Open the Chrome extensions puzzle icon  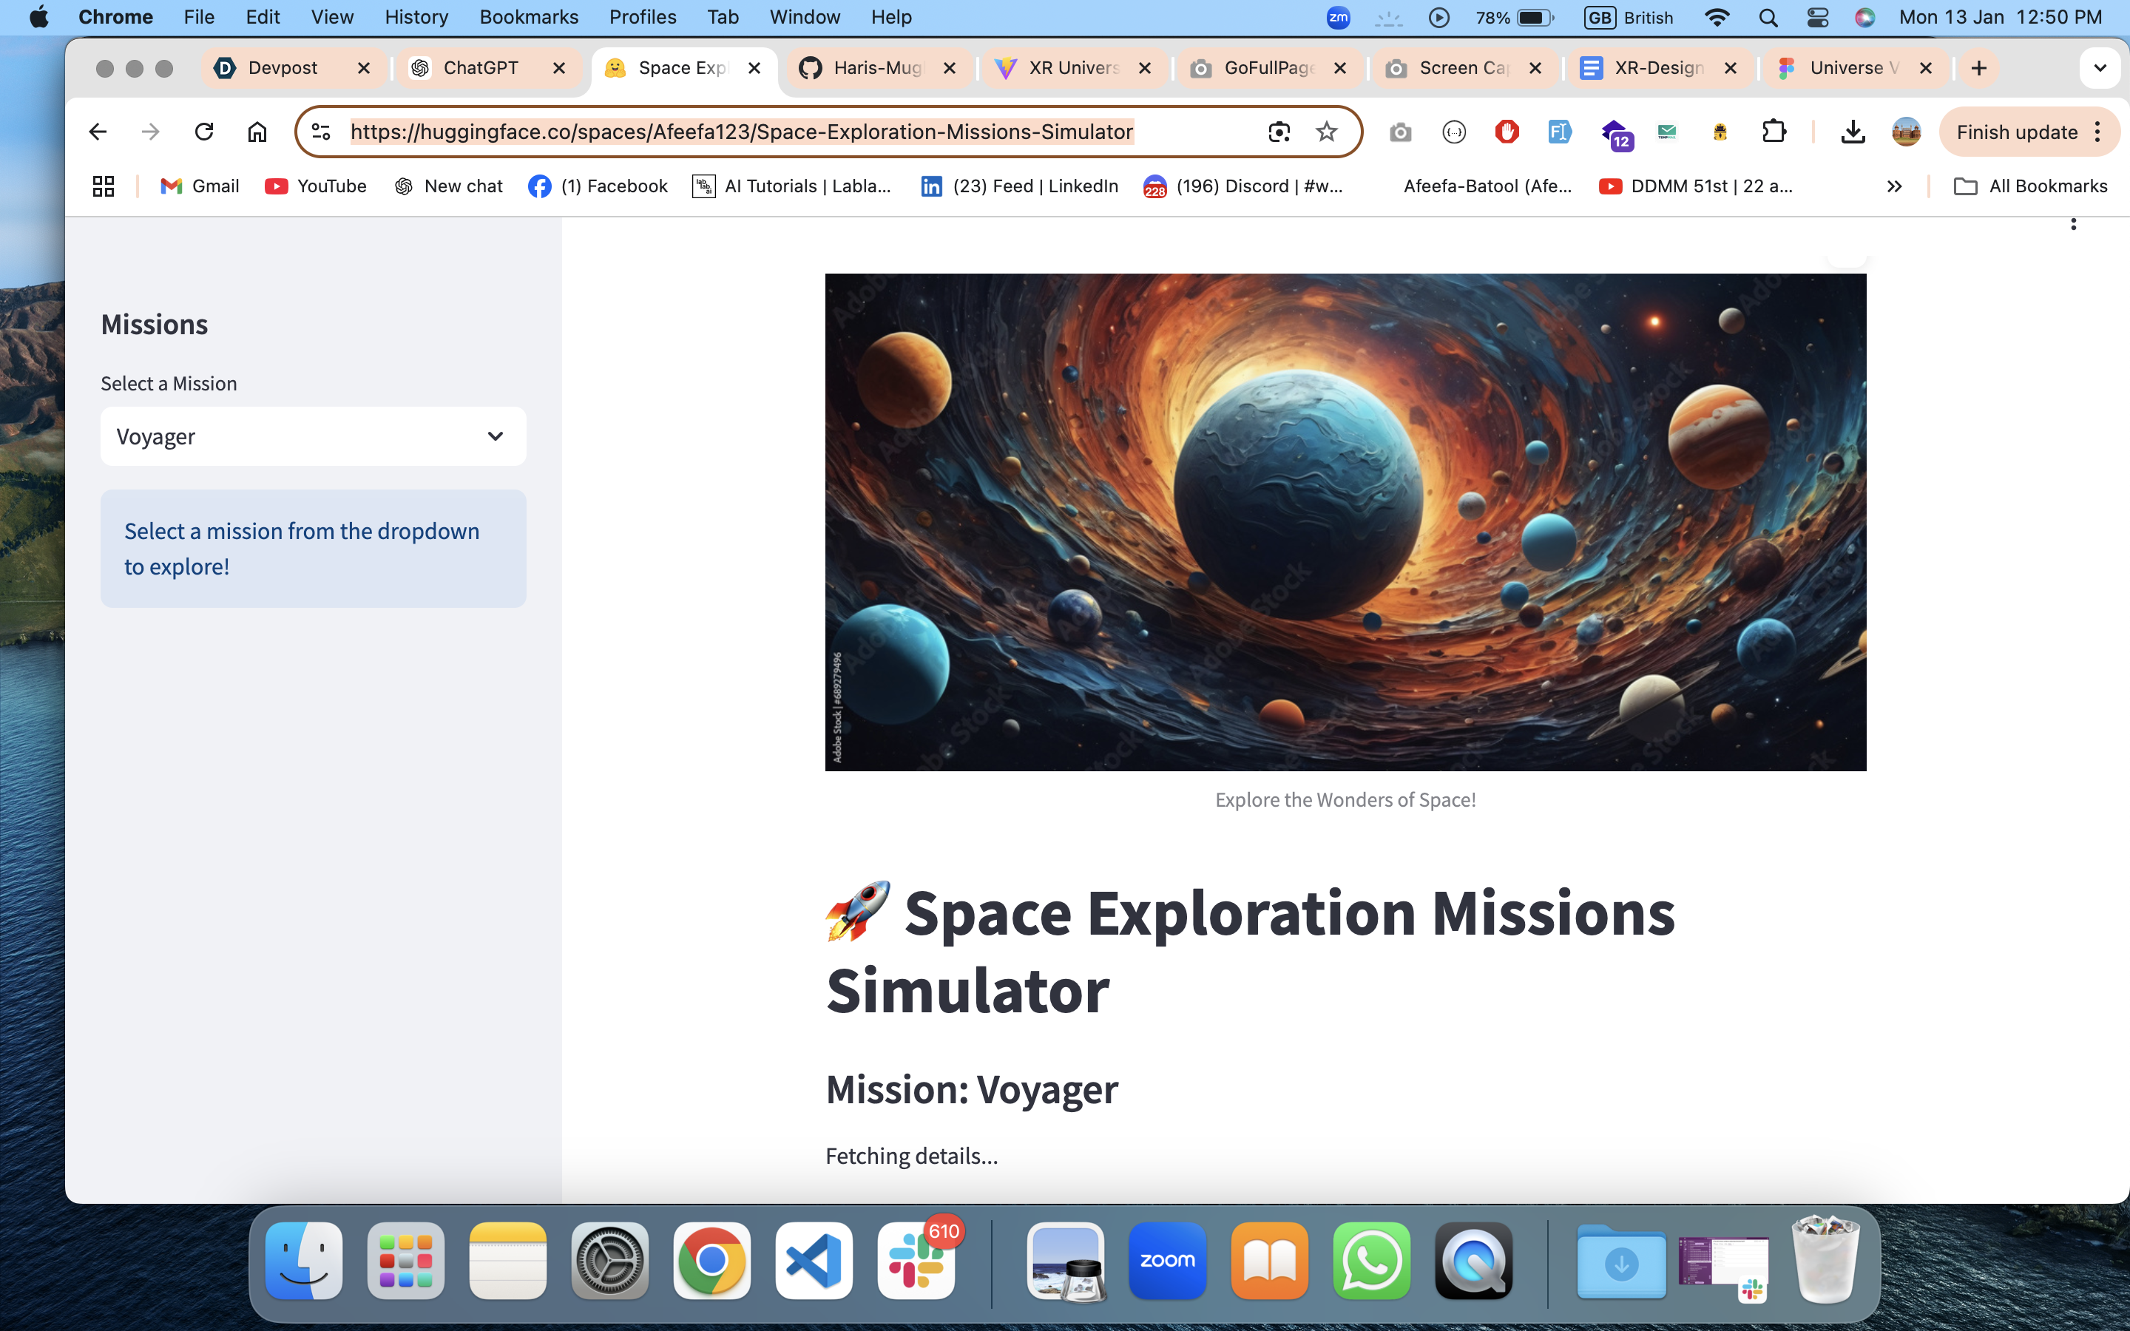click(x=1774, y=132)
